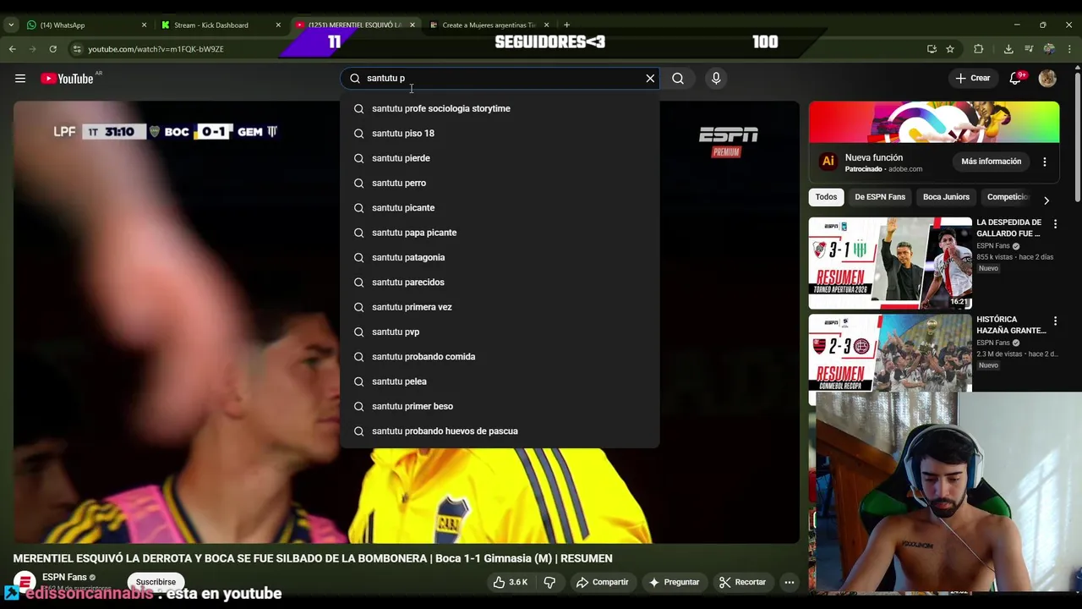Select suggestion 'santutu patagonia'
Image resolution: width=1082 pixels, height=609 pixels.
click(500, 257)
